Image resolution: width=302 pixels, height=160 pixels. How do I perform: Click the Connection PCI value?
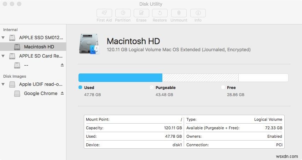279,145
